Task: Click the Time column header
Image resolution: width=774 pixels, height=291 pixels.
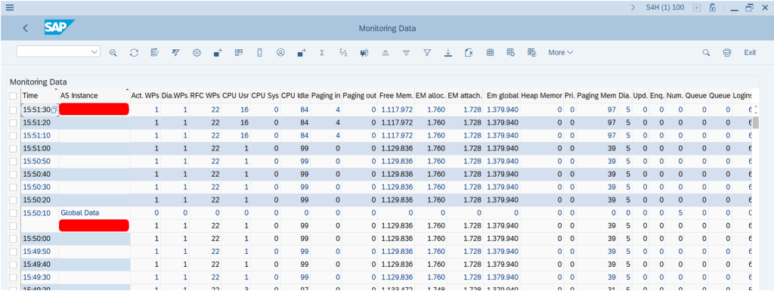Action: pos(40,95)
